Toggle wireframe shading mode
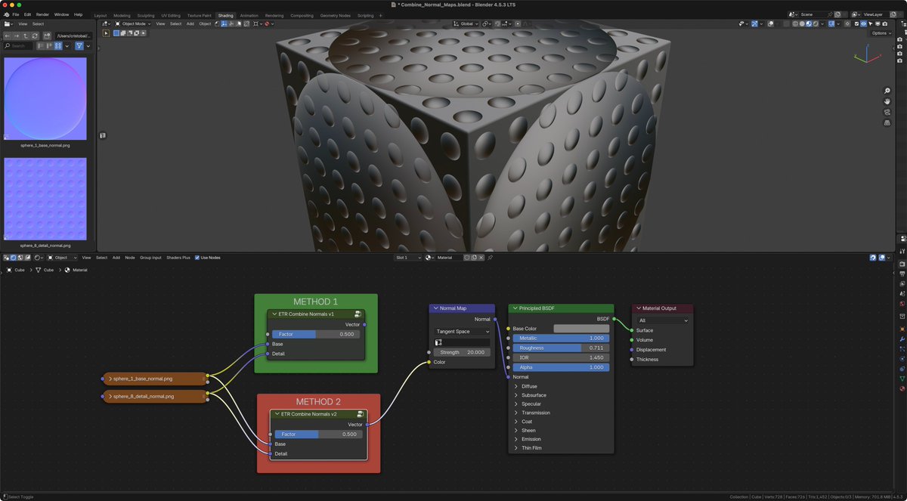This screenshot has width=907, height=501. point(795,23)
